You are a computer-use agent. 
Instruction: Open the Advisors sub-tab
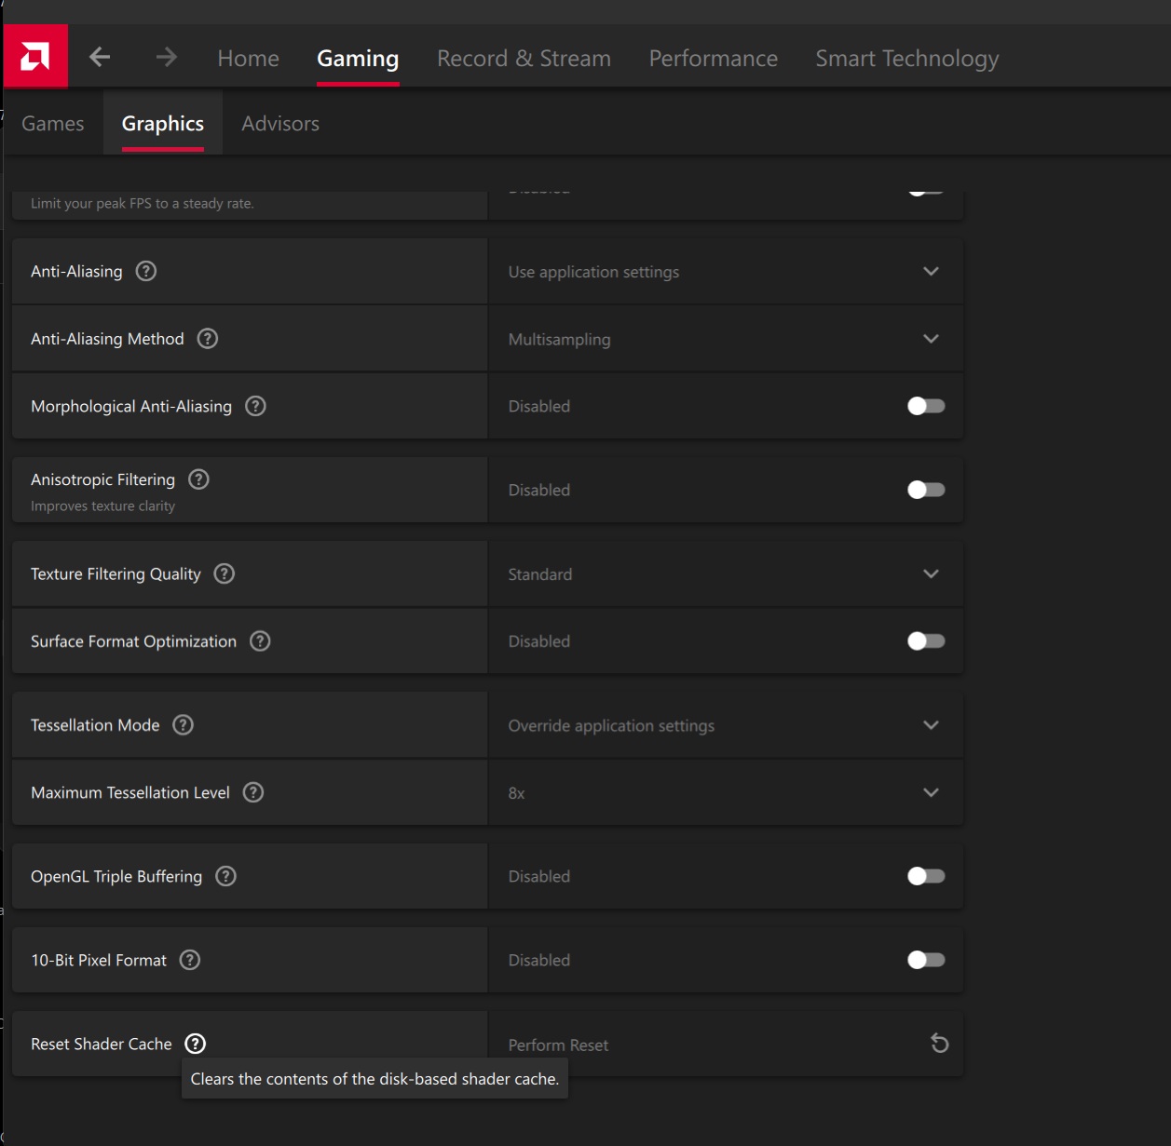tap(280, 124)
